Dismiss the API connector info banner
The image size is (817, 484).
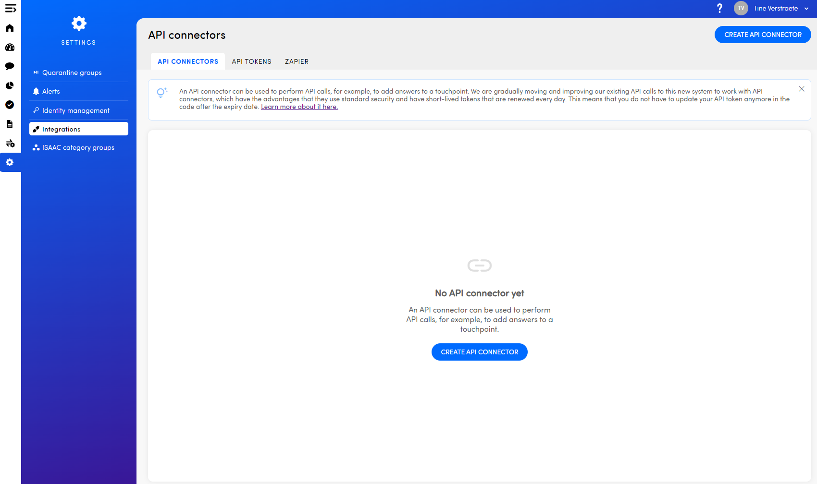coord(801,89)
